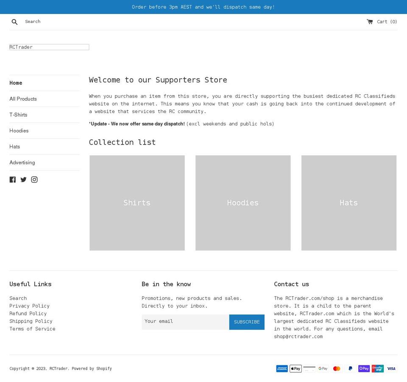407x382 pixels.
Task: Focus the Your email input field
Action: (185, 322)
